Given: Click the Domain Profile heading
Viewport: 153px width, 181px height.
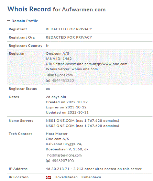Looking at the screenshot, I should coord(25,21).
